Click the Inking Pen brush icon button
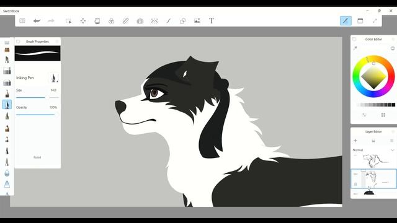This screenshot has height=223, width=397. coord(53,78)
